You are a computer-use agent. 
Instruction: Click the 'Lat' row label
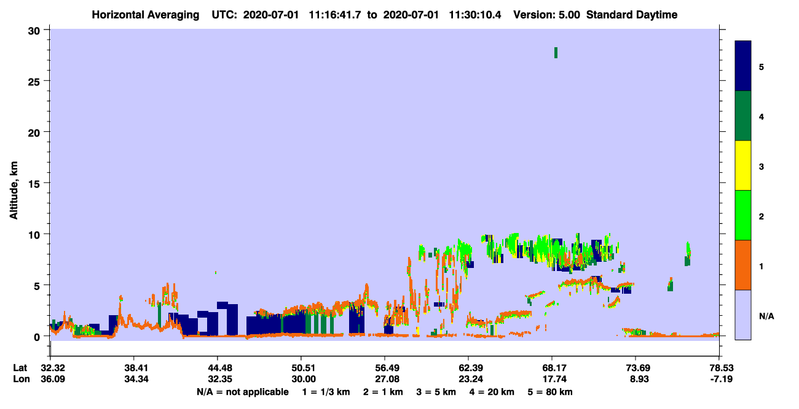click(x=19, y=369)
